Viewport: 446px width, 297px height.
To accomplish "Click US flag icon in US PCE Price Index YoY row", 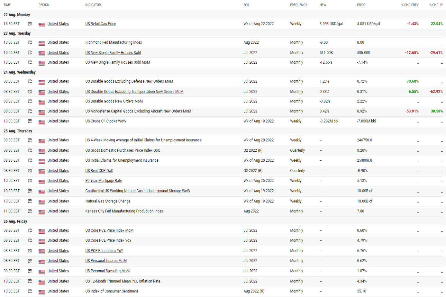I will pyautogui.click(x=41, y=251).
